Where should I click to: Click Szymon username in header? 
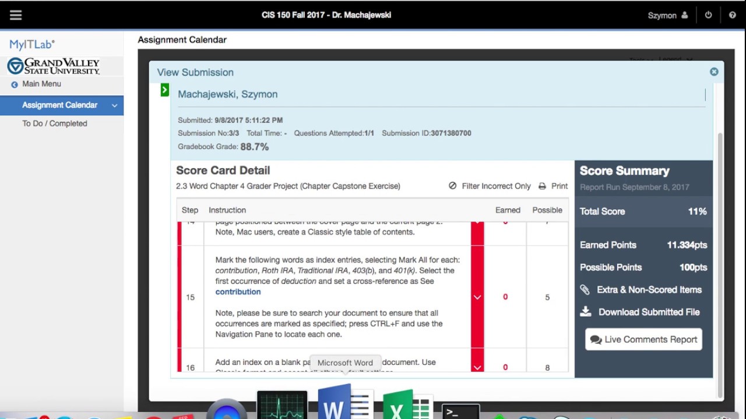tap(662, 15)
